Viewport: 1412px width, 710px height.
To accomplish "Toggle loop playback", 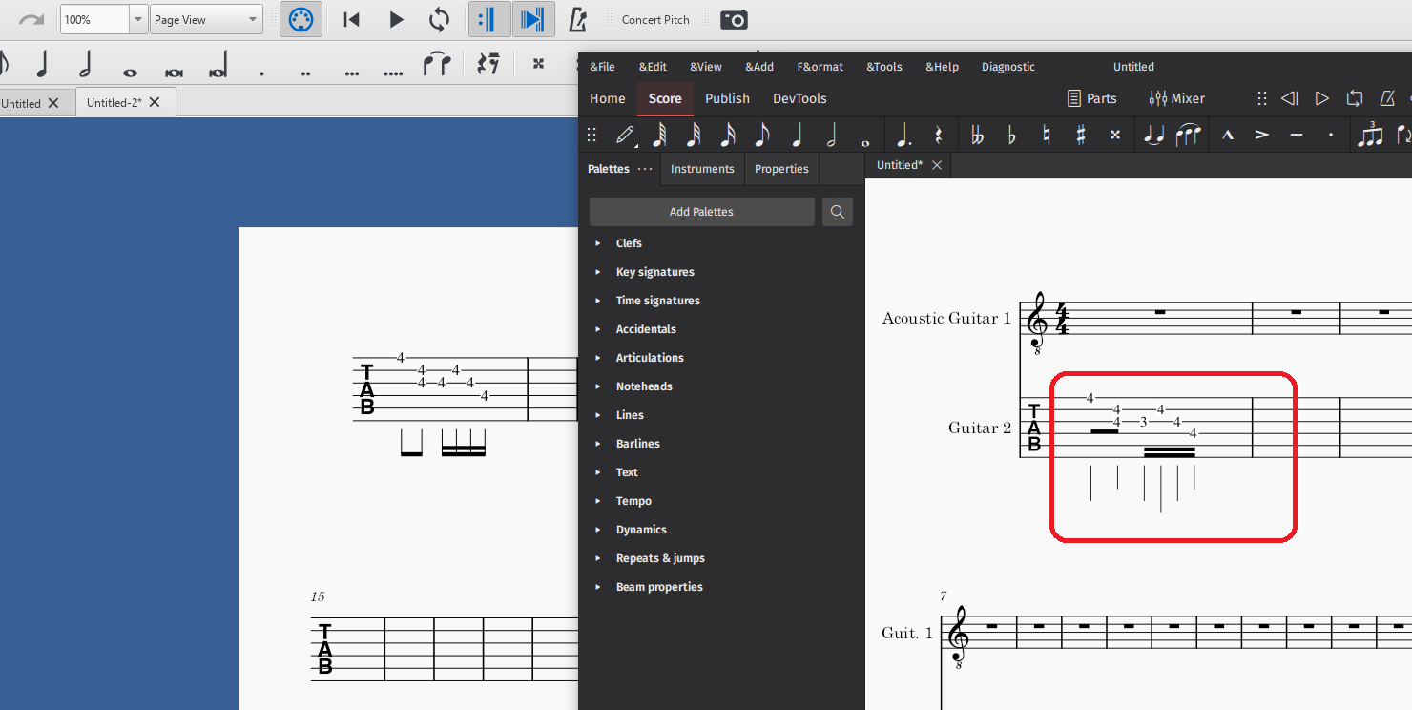I will (440, 19).
